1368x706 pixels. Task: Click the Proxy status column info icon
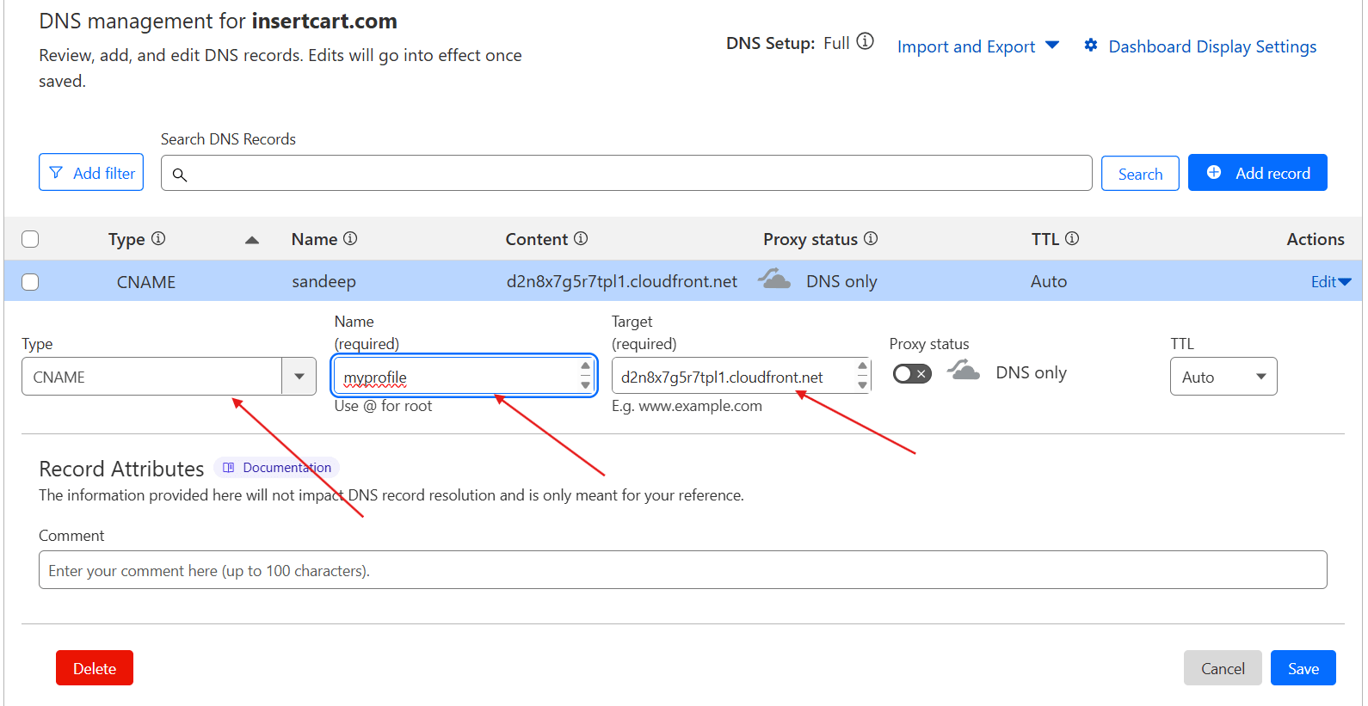(871, 238)
